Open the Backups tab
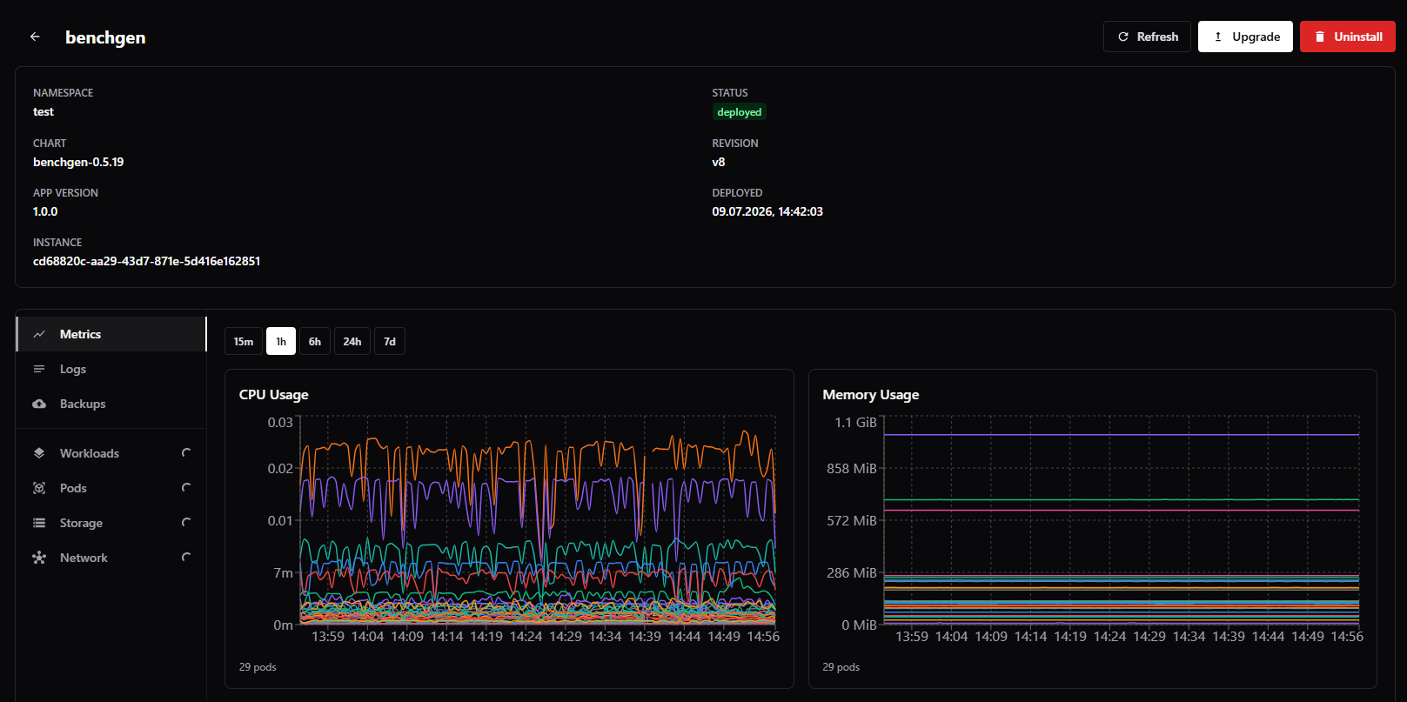The image size is (1407, 702). [x=111, y=404]
